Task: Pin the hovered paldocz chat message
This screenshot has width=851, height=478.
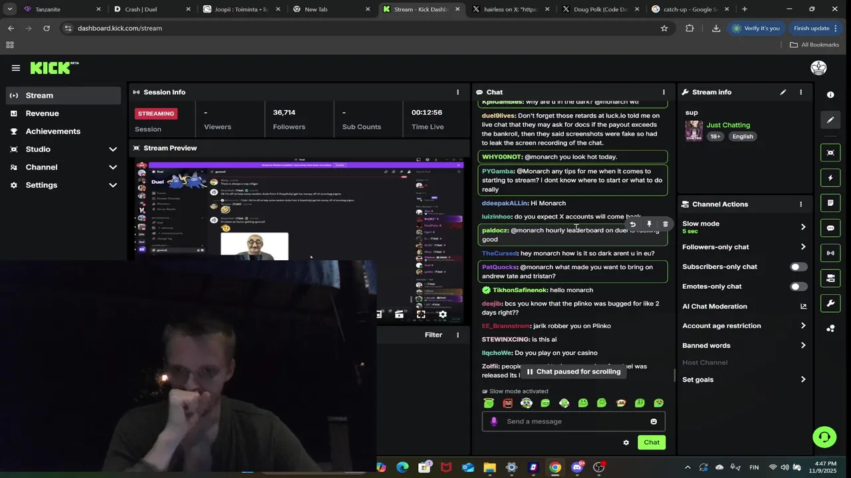Action: (x=649, y=224)
